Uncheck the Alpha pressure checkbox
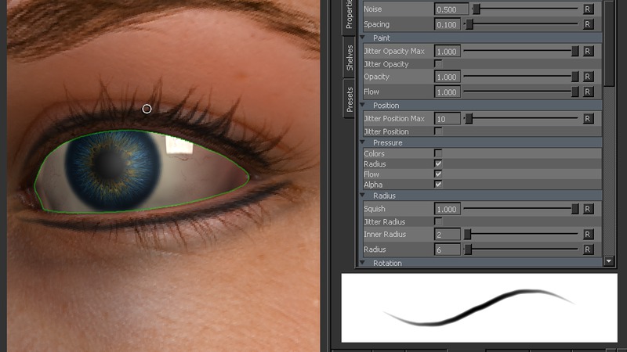Viewport: 627px width, 352px height. tap(438, 184)
